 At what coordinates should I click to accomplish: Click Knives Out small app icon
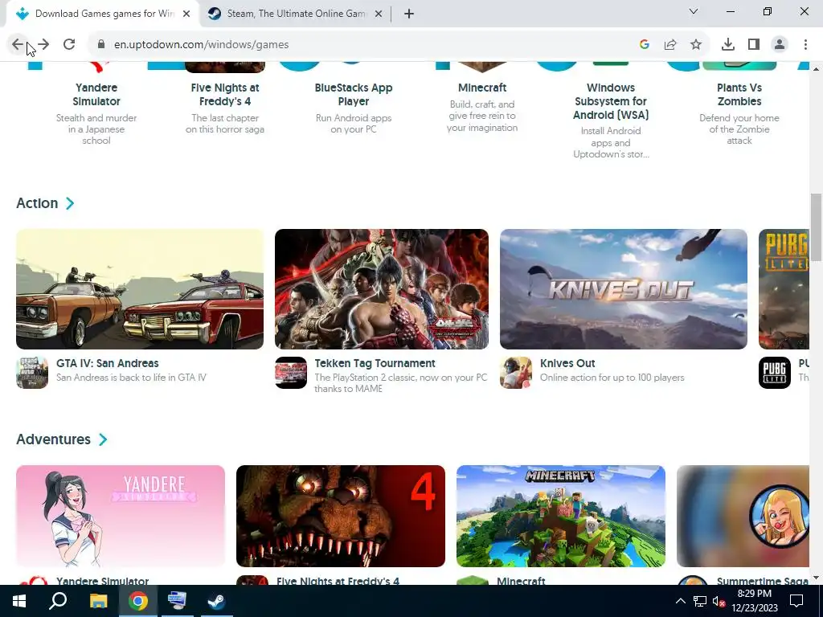tap(516, 373)
